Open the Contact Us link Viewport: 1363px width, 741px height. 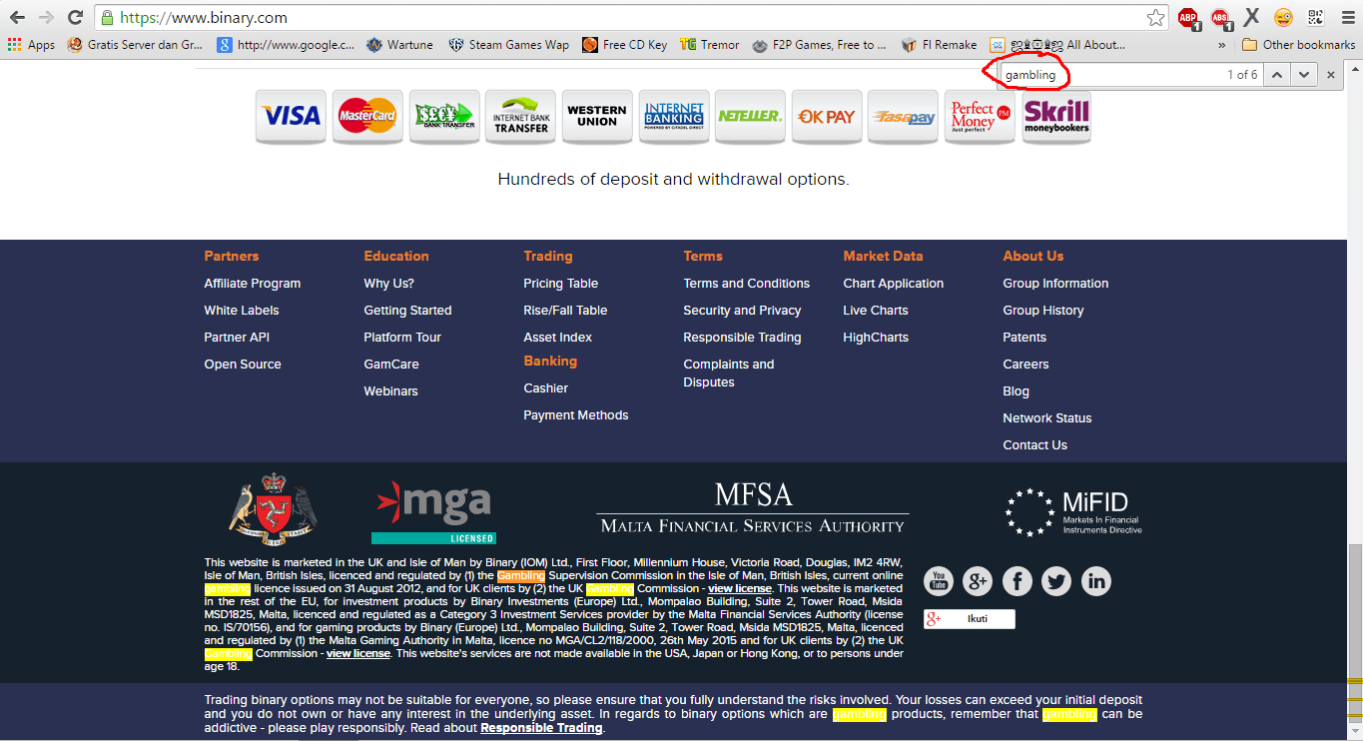coord(1035,445)
